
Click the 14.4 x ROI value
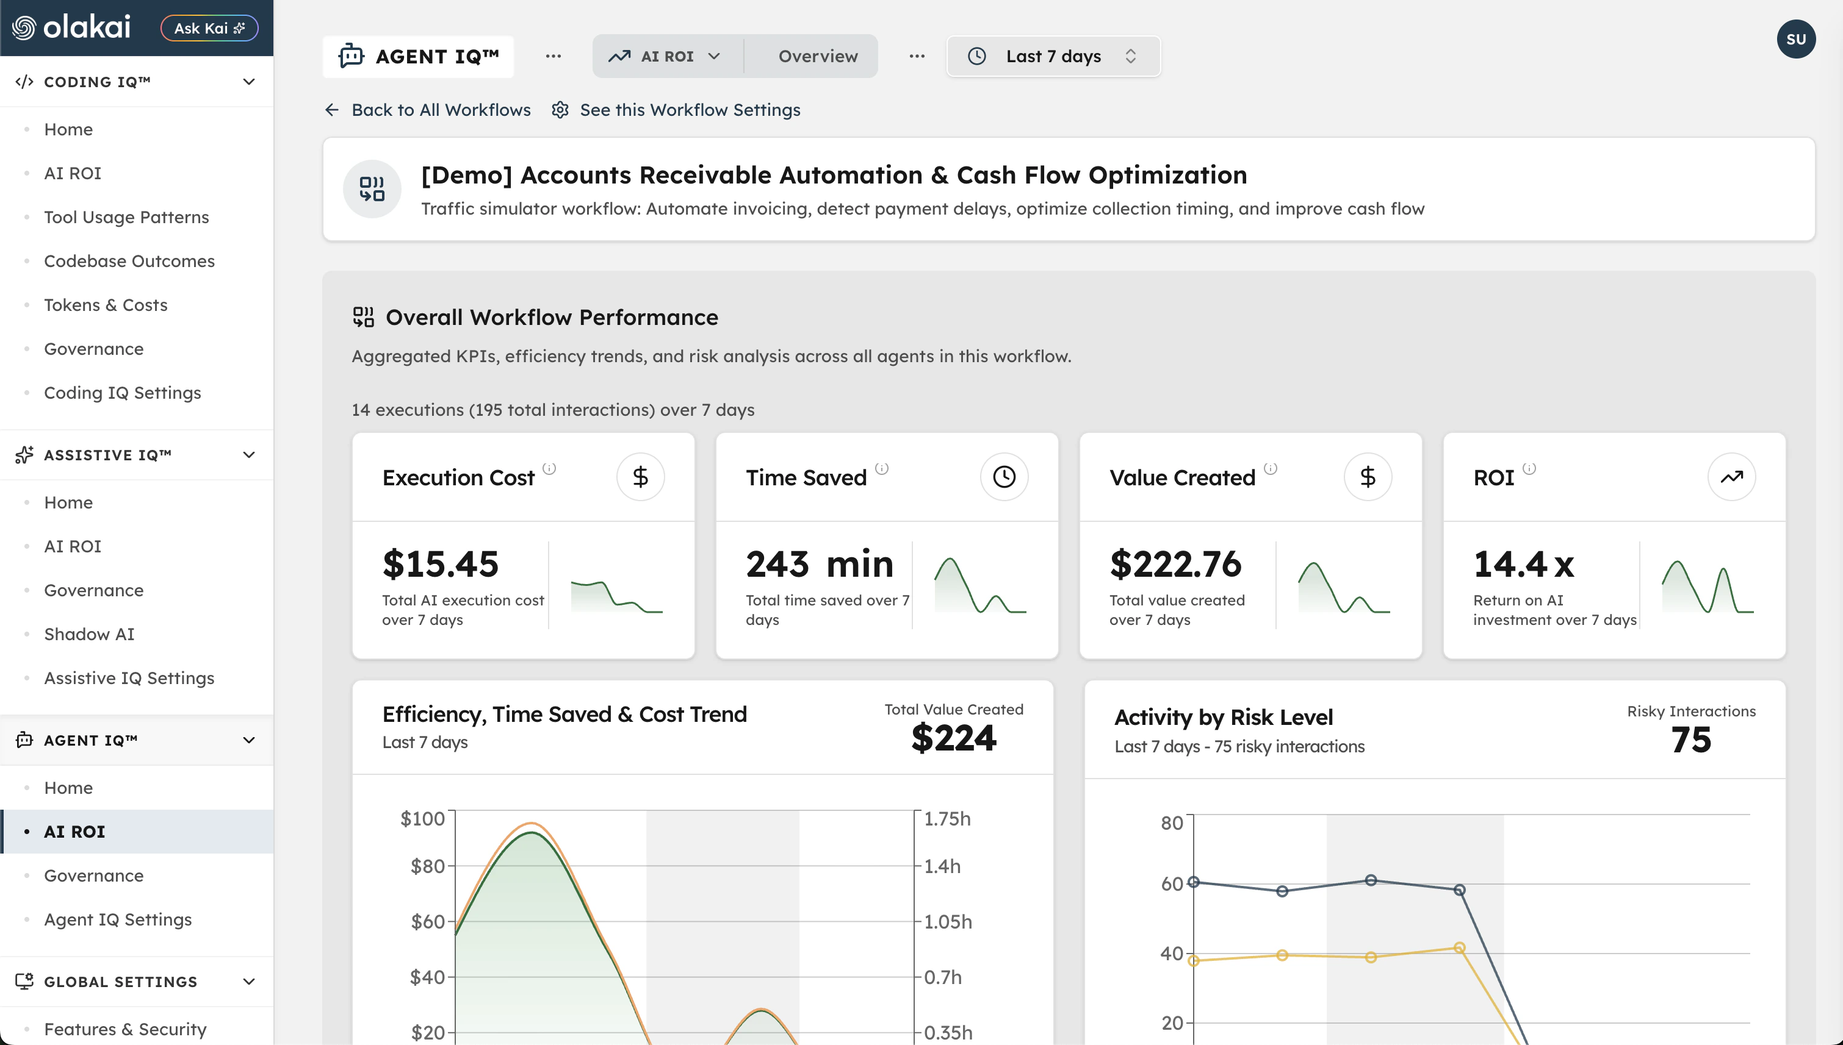1523,564
